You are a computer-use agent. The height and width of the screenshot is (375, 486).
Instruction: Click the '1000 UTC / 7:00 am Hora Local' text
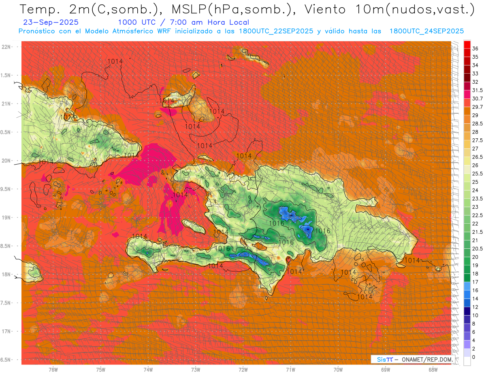(183, 23)
